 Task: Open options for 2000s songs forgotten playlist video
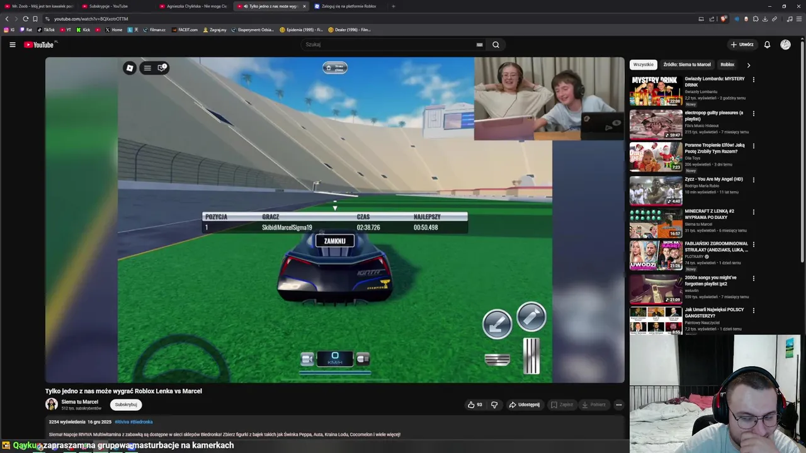pyautogui.click(x=753, y=278)
